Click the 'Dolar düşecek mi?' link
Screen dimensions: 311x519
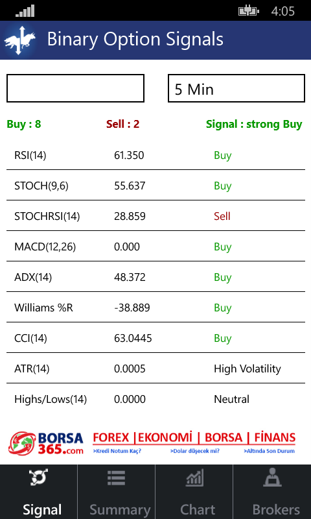click(195, 451)
